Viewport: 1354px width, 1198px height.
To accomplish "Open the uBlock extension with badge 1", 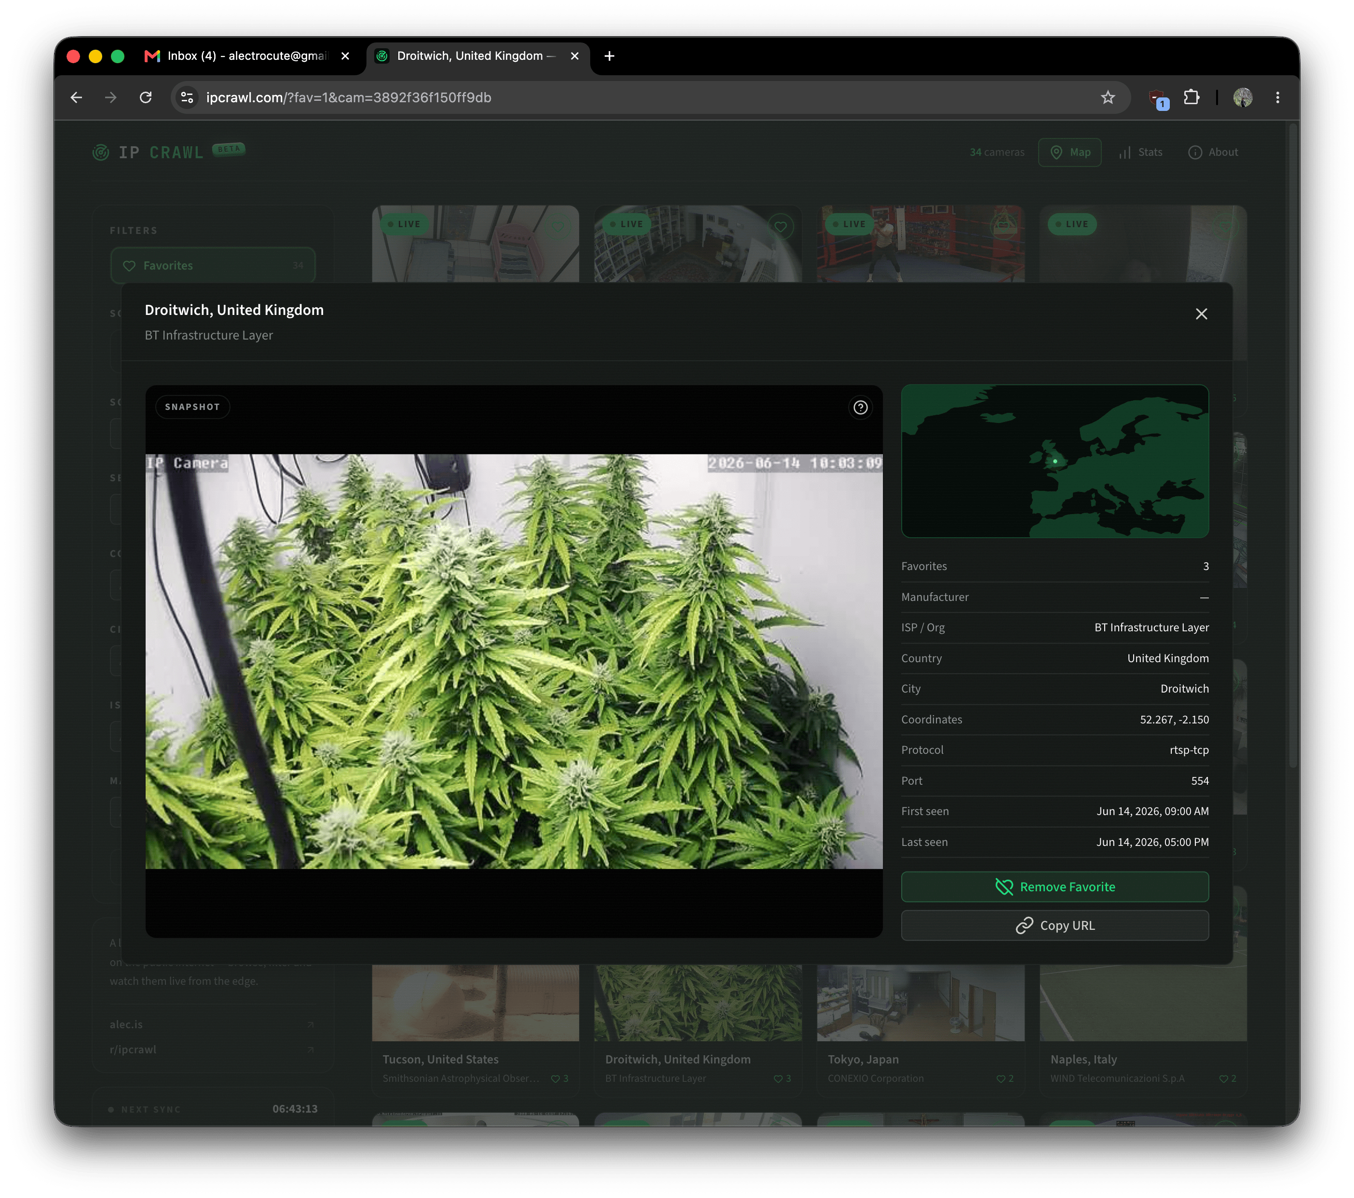I will tap(1159, 99).
